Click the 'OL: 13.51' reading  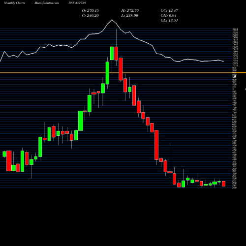coord(169,21)
